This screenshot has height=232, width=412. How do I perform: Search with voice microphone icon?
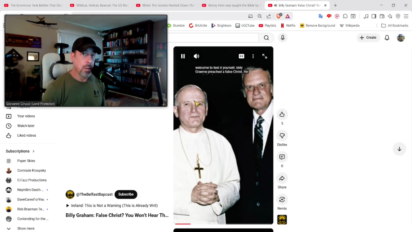[283, 38]
